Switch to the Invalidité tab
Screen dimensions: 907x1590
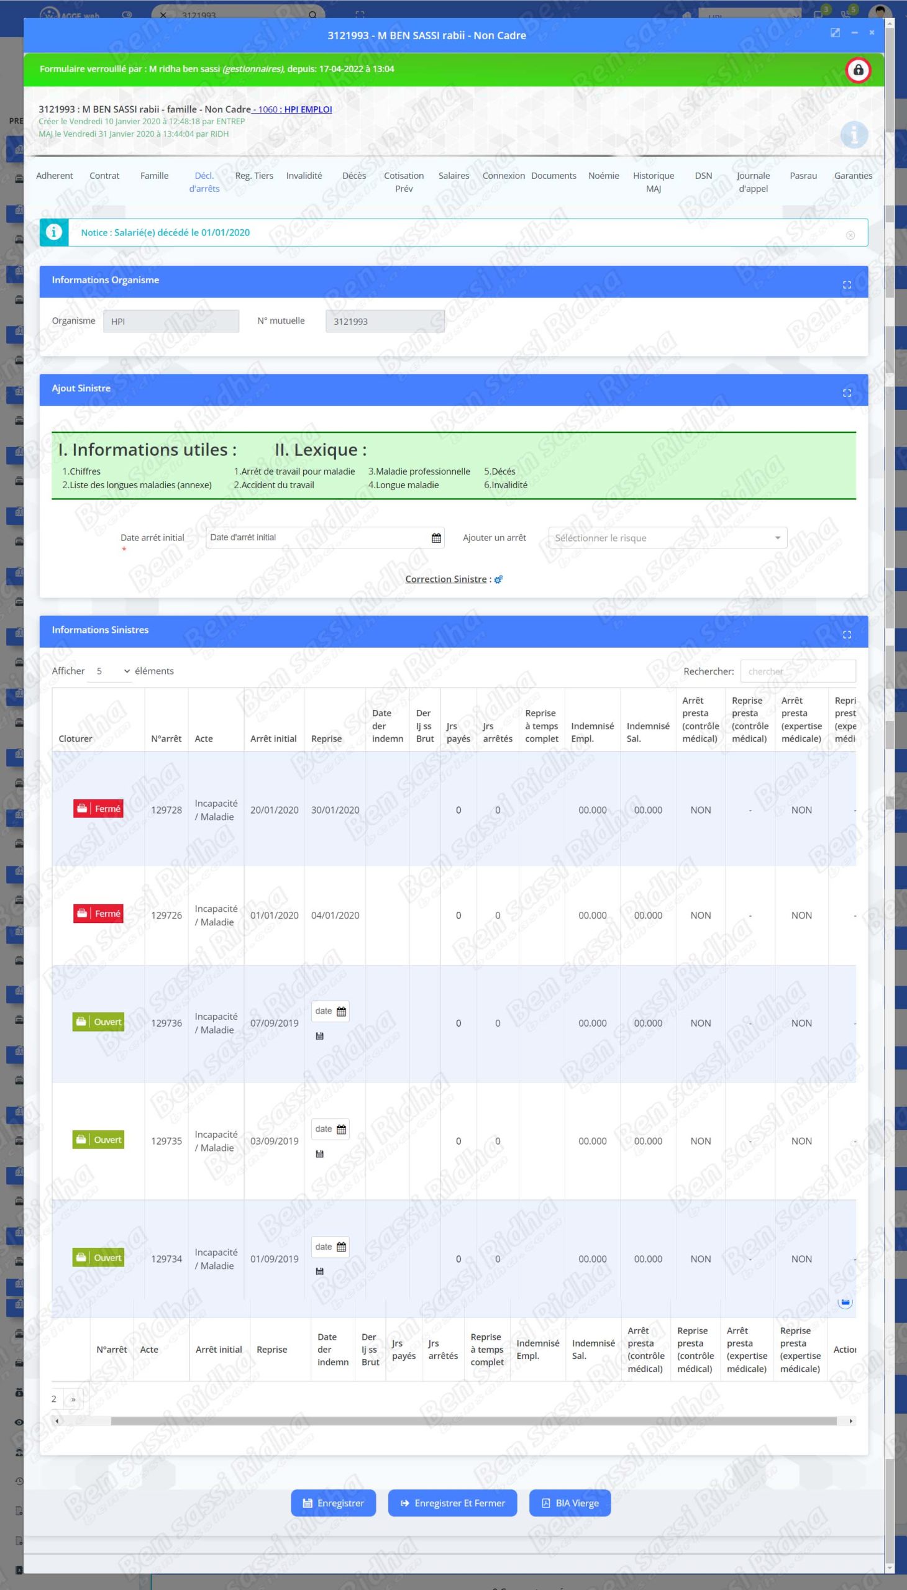[304, 176]
